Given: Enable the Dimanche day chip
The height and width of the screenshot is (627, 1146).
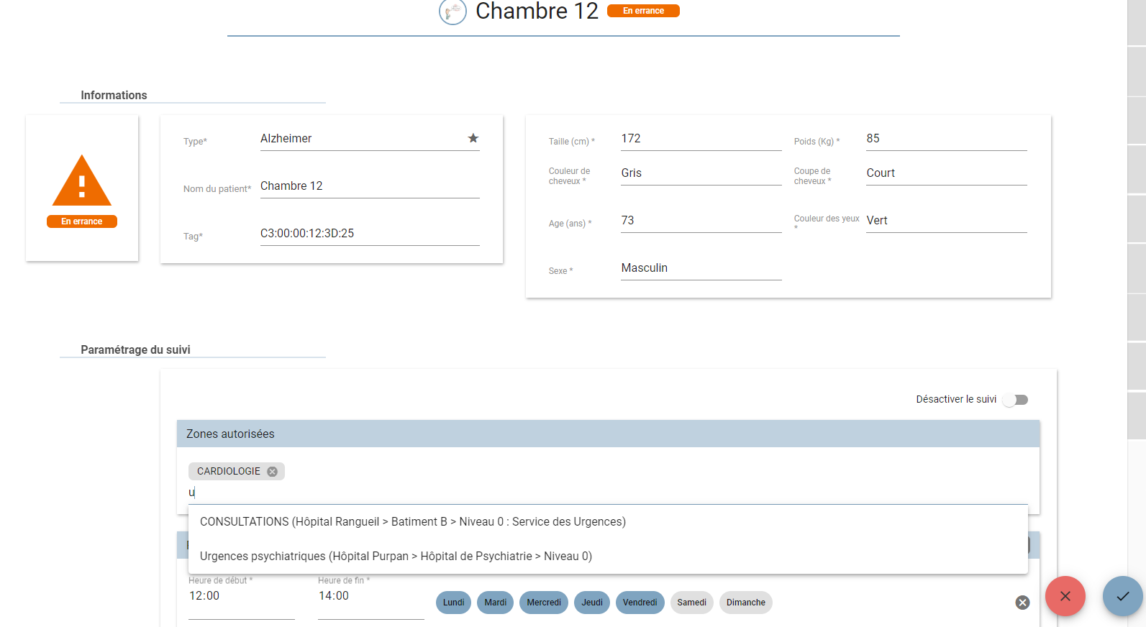Looking at the screenshot, I should [x=745, y=603].
